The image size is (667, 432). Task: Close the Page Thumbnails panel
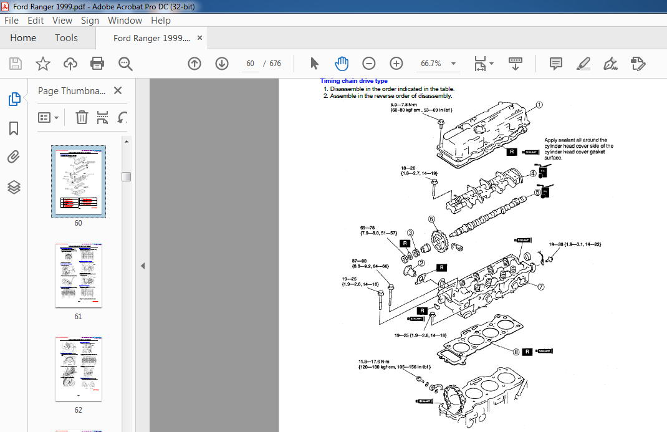118,90
